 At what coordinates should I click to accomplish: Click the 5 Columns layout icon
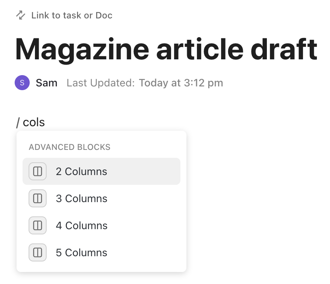tap(38, 252)
